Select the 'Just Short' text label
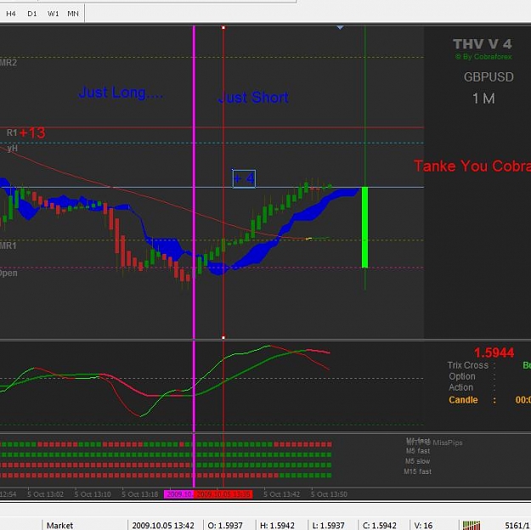The height and width of the screenshot is (530, 531). (253, 98)
